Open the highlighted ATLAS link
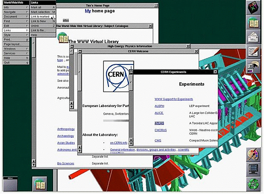Screen dimensions: 264x194 159,123
